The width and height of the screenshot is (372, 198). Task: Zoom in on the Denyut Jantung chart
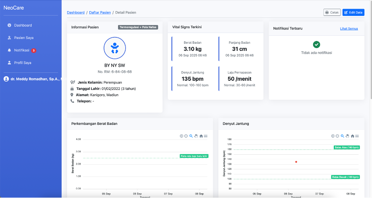point(333,136)
